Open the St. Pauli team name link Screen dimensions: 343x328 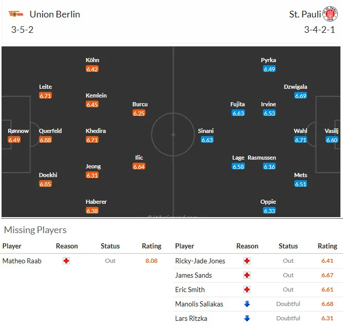click(301, 14)
